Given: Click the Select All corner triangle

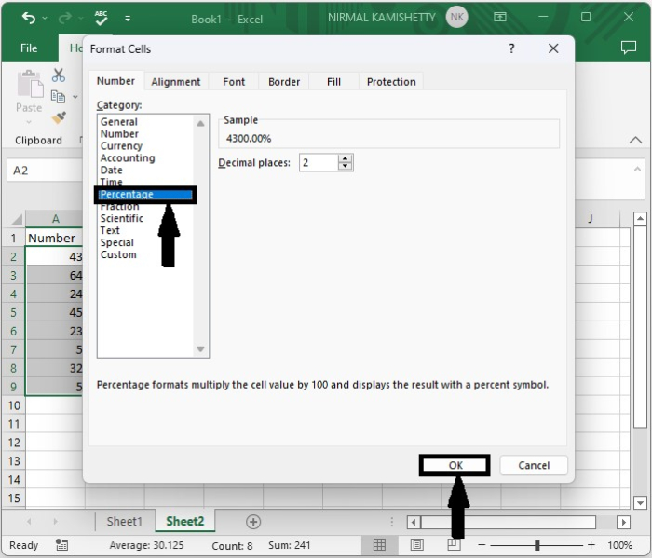Looking at the screenshot, I should tap(16, 218).
